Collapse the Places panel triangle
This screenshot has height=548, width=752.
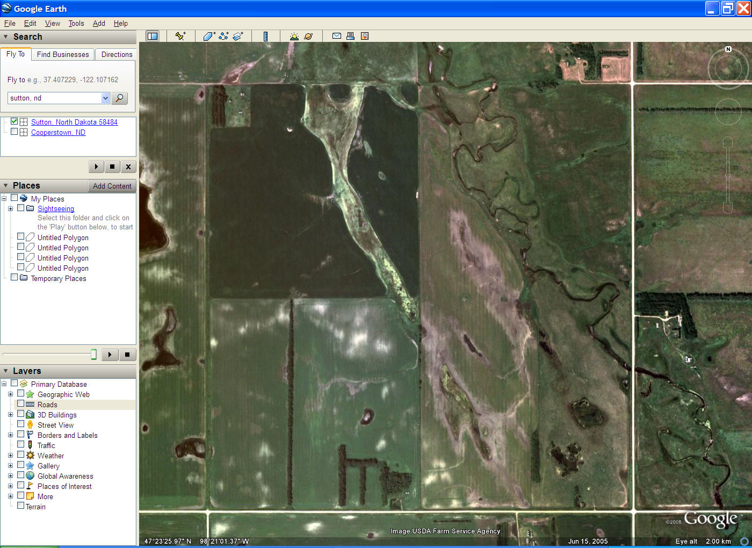click(x=6, y=185)
